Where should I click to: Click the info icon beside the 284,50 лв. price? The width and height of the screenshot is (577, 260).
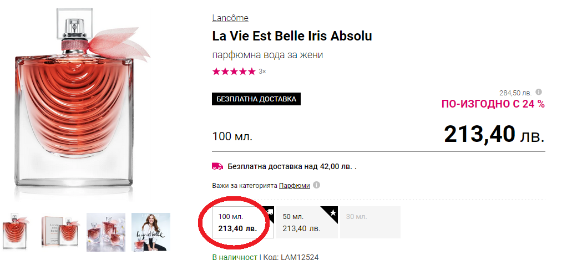(538, 93)
